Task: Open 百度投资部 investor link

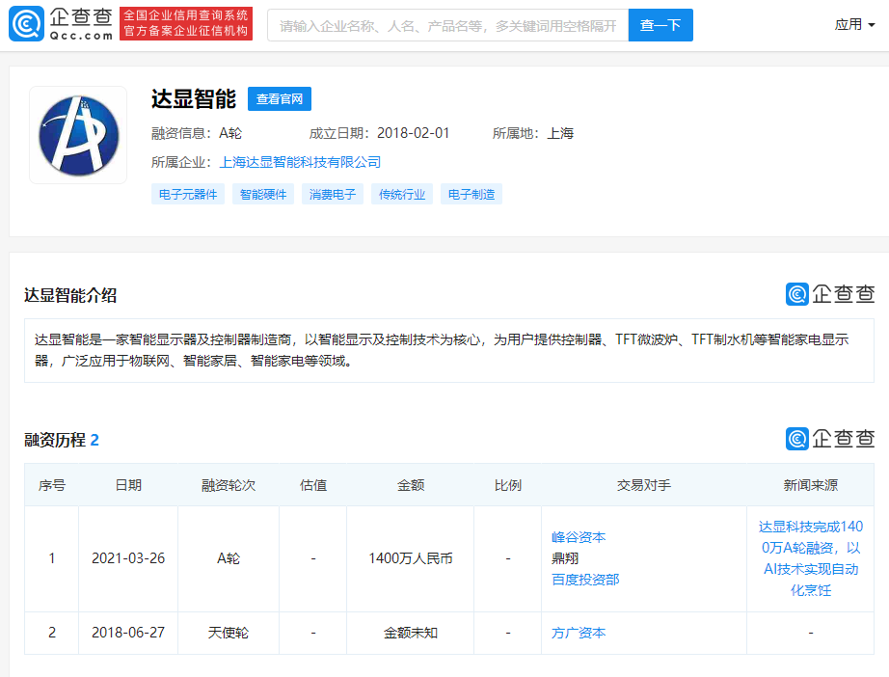Action: pos(585,580)
